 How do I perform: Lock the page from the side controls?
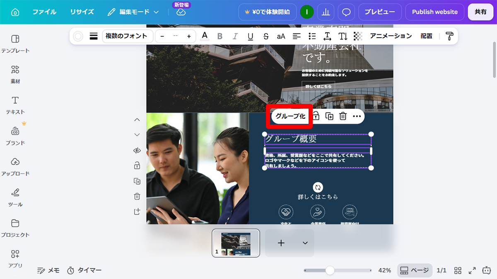coord(137,166)
